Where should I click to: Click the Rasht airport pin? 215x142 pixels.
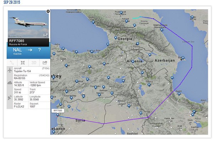click(x=179, y=94)
